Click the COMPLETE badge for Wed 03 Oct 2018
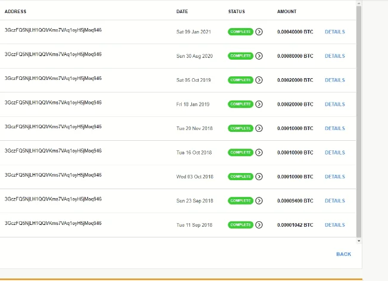Image resolution: width=388 pixels, height=281 pixels. (x=241, y=177)
